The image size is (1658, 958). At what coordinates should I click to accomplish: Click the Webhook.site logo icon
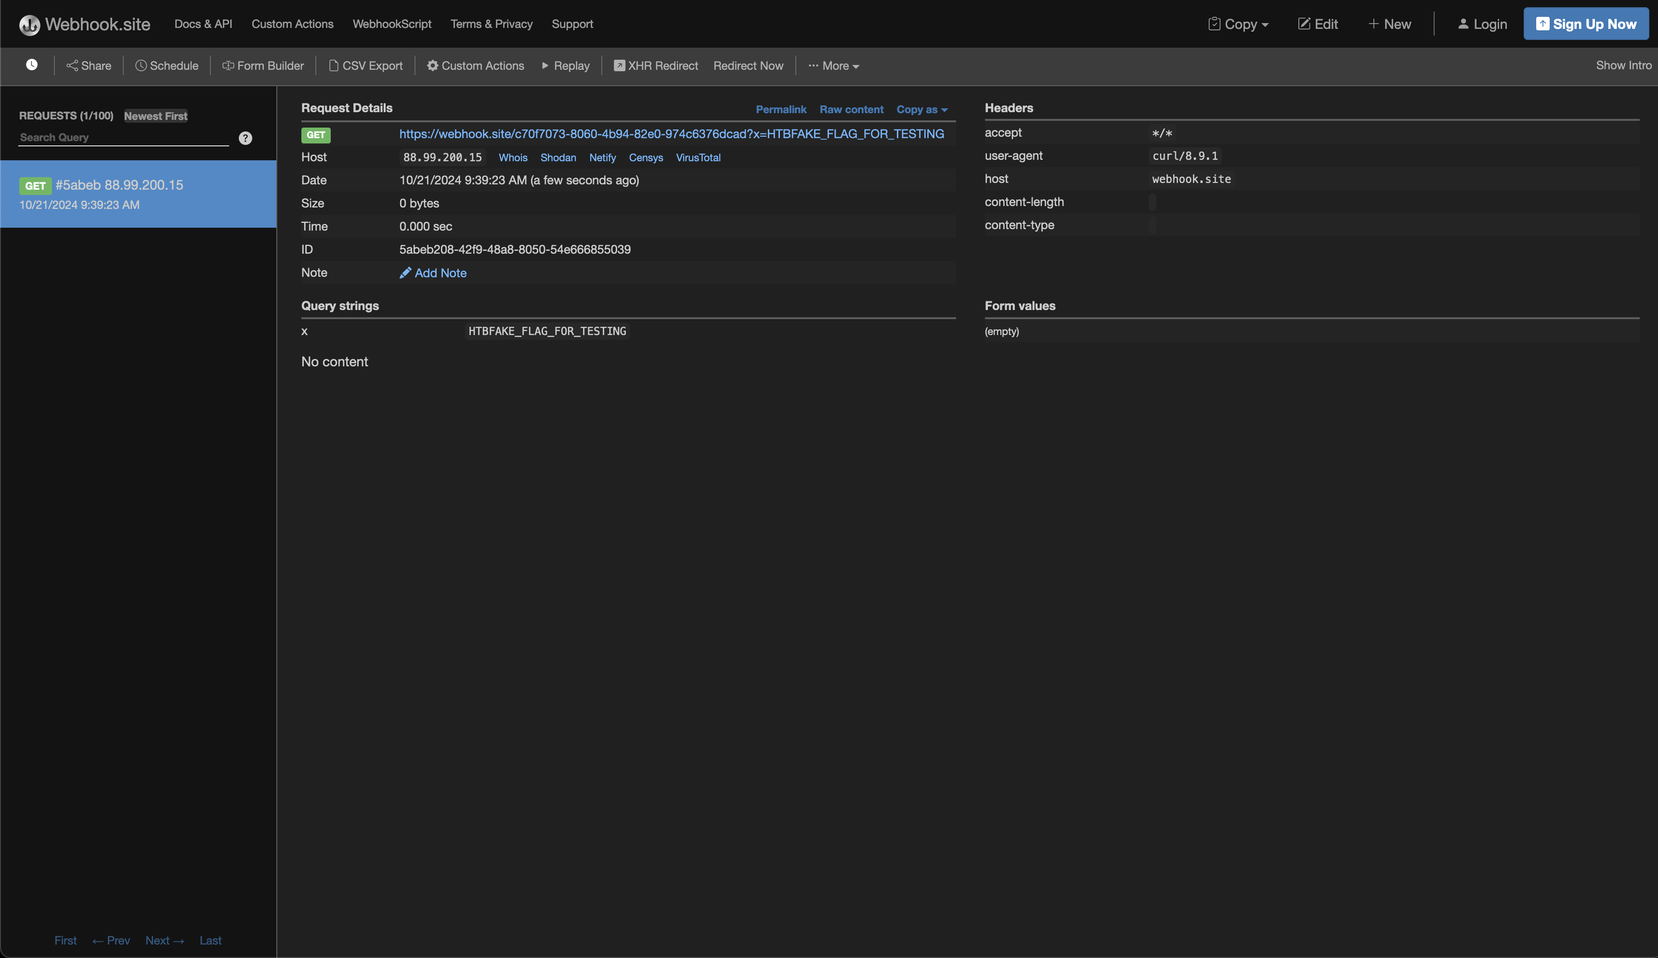pos(30,25)
